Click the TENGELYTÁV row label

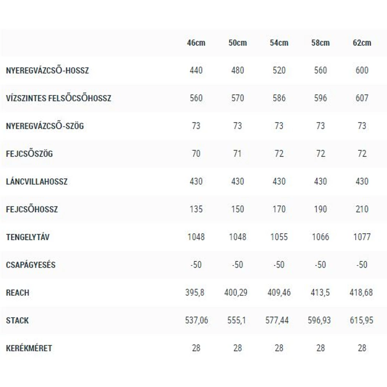(x=28, y=237)
